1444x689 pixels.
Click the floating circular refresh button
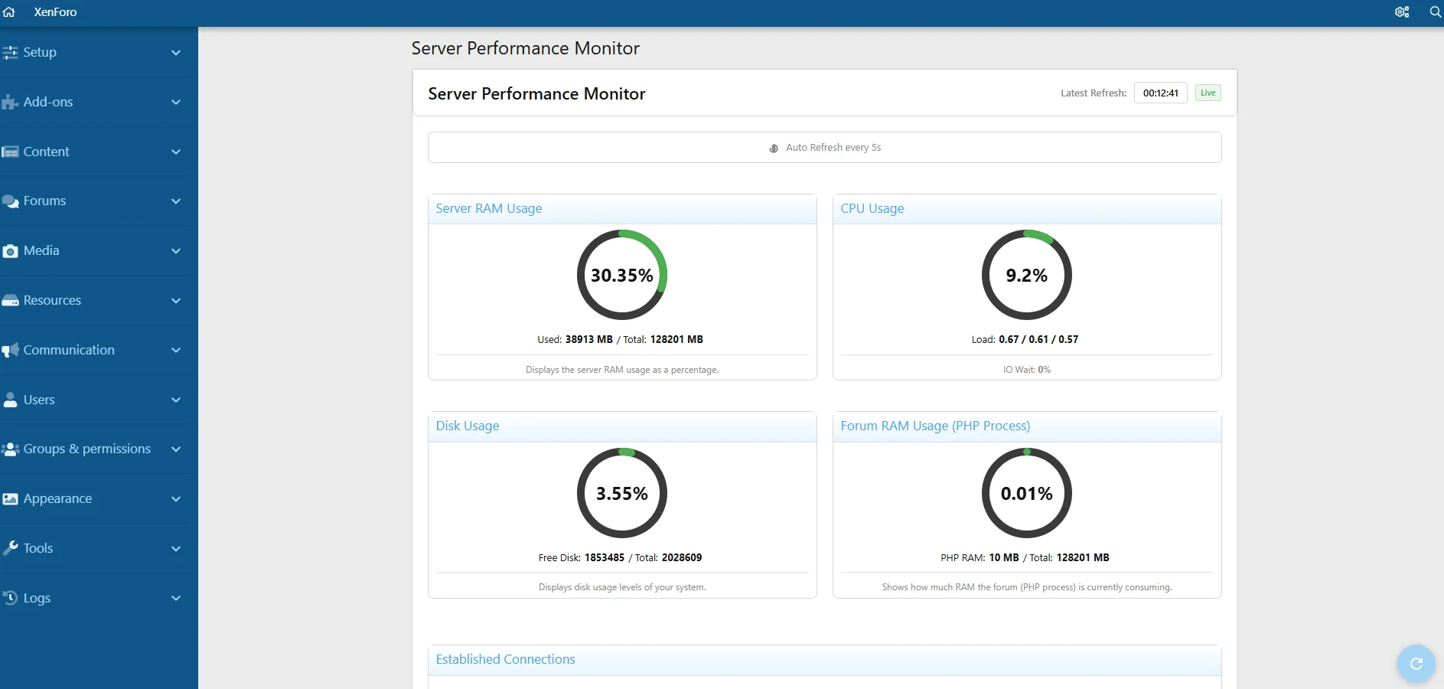tap(1416, 663)
